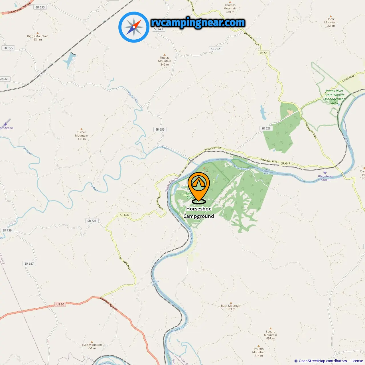Open the rvcampingnear.com site title
This screenshot has height=365, width=365.
point(198,23)
